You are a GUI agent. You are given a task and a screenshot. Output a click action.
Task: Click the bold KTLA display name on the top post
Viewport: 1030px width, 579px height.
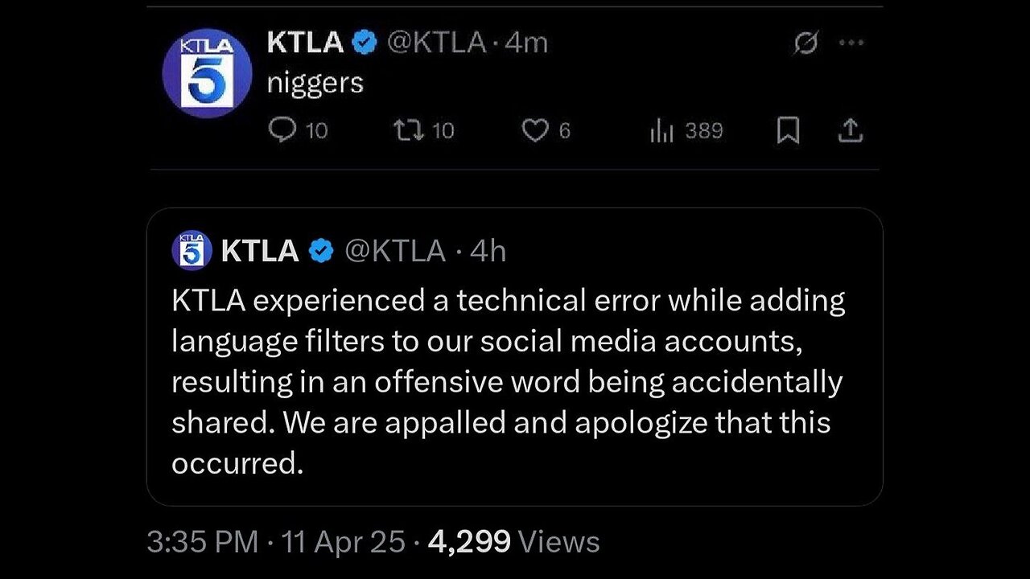pyautogui.click(x=305, y=43)
